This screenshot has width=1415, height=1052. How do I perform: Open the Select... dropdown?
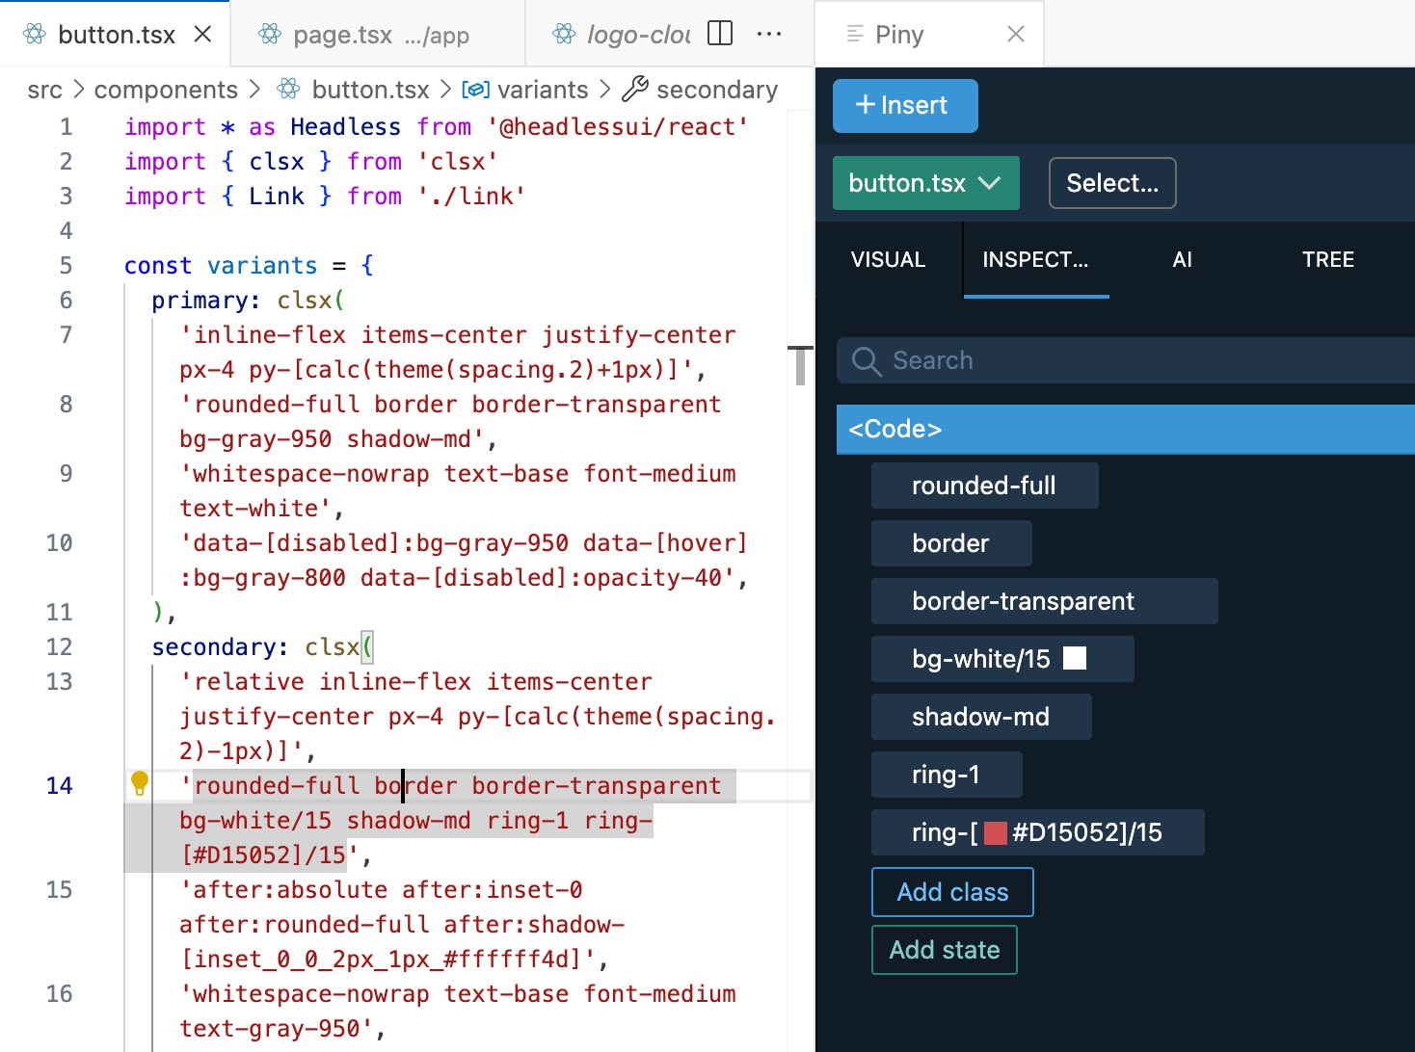1112,183
